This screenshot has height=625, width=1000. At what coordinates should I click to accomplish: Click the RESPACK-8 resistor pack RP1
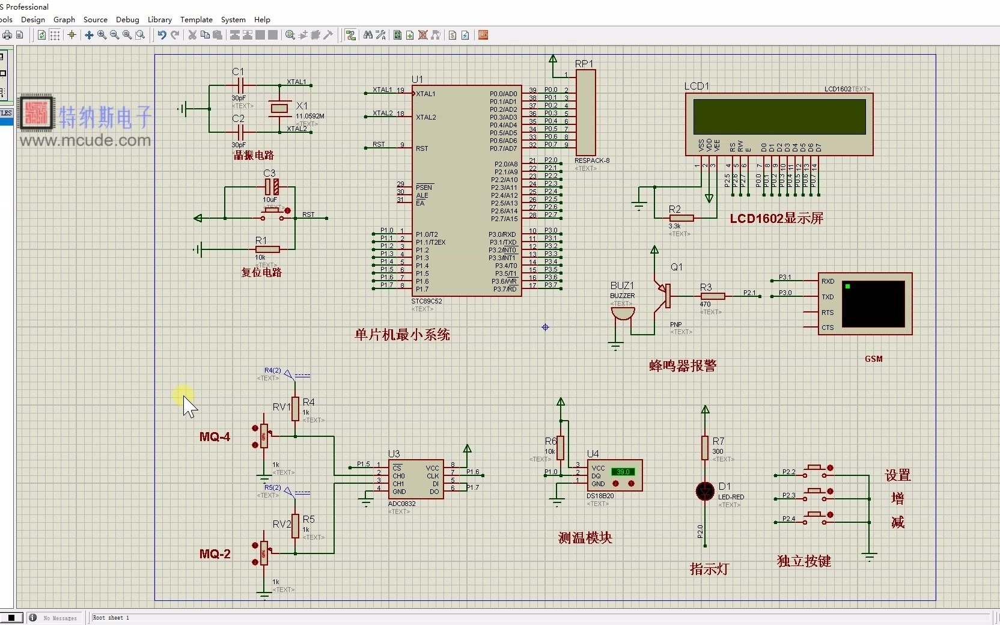(x=585, y=112)
